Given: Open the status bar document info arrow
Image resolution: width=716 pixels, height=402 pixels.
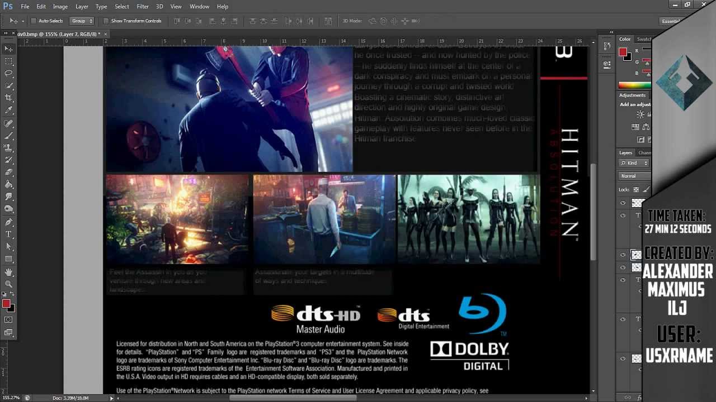Looking at the screenshot, I should point(112,398).
